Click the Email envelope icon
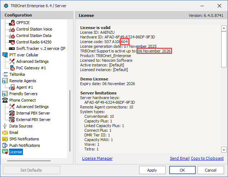228x177 pixels. (5, 132)
